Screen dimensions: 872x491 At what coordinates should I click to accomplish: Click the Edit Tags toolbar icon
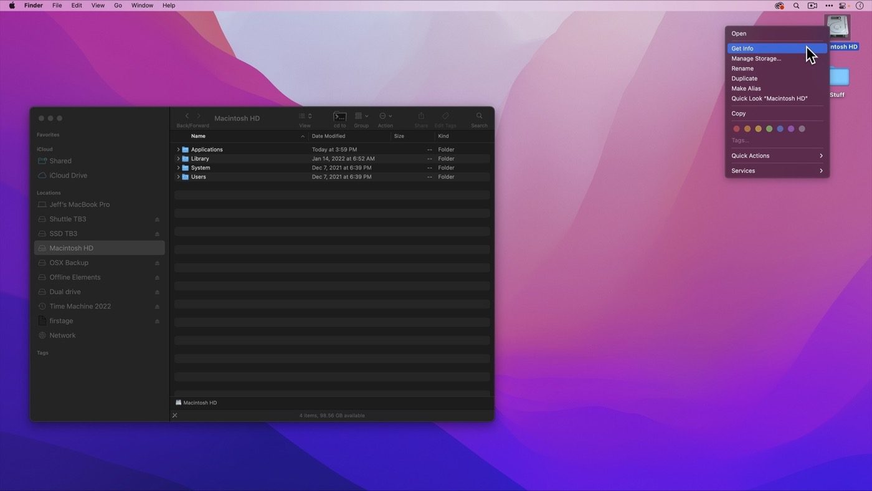[x=445, y=117]
